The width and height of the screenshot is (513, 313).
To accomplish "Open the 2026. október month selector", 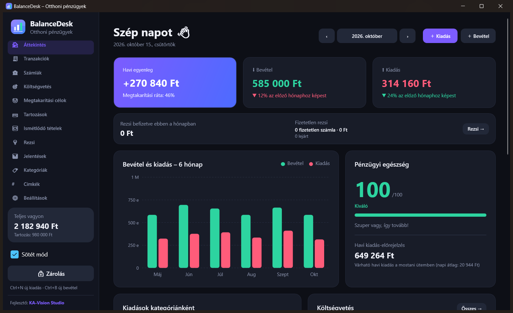I will tap(367, 36).
